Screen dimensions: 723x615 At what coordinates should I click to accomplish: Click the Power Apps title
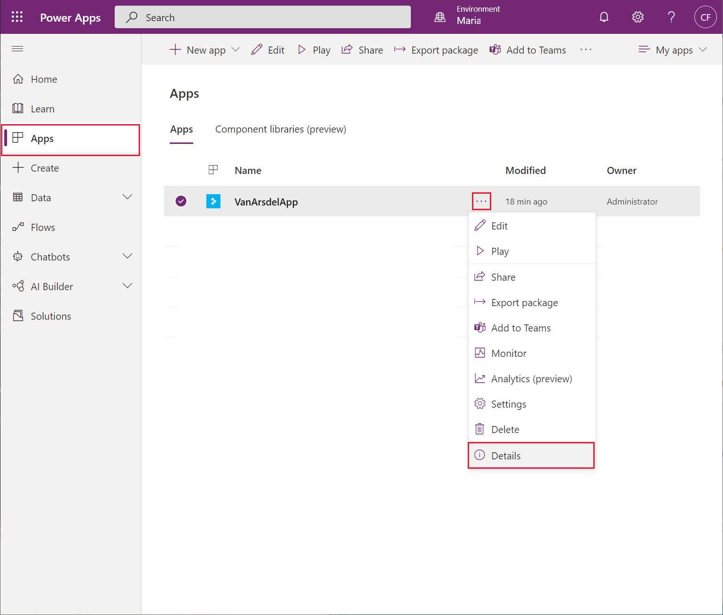71,17
